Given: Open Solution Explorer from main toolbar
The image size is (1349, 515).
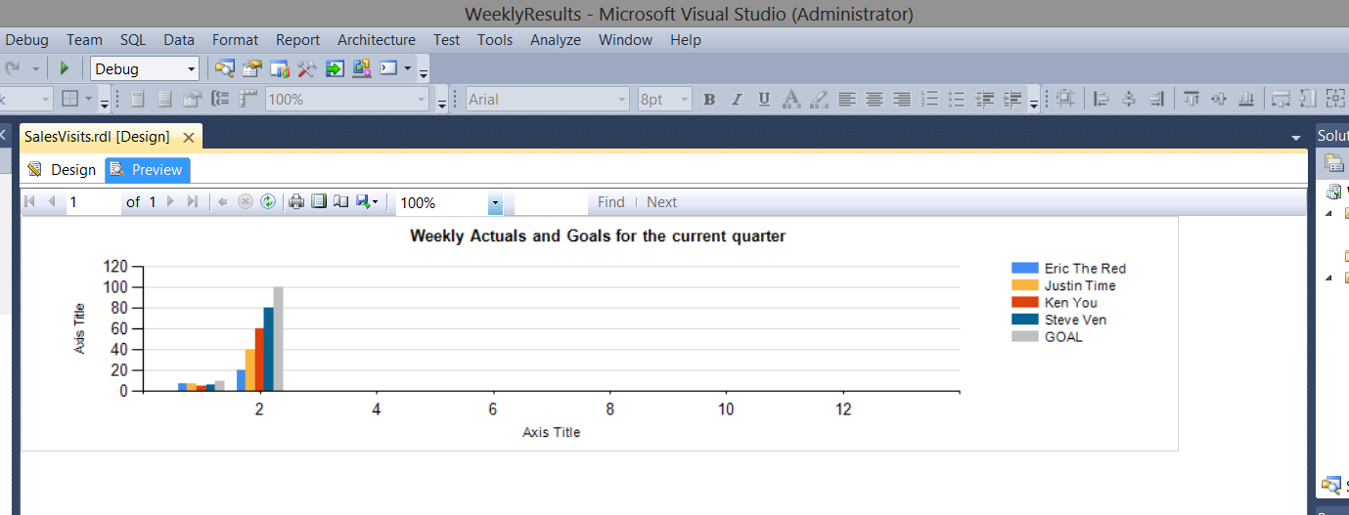Looking at the screenshot, I should click(225, 68).
